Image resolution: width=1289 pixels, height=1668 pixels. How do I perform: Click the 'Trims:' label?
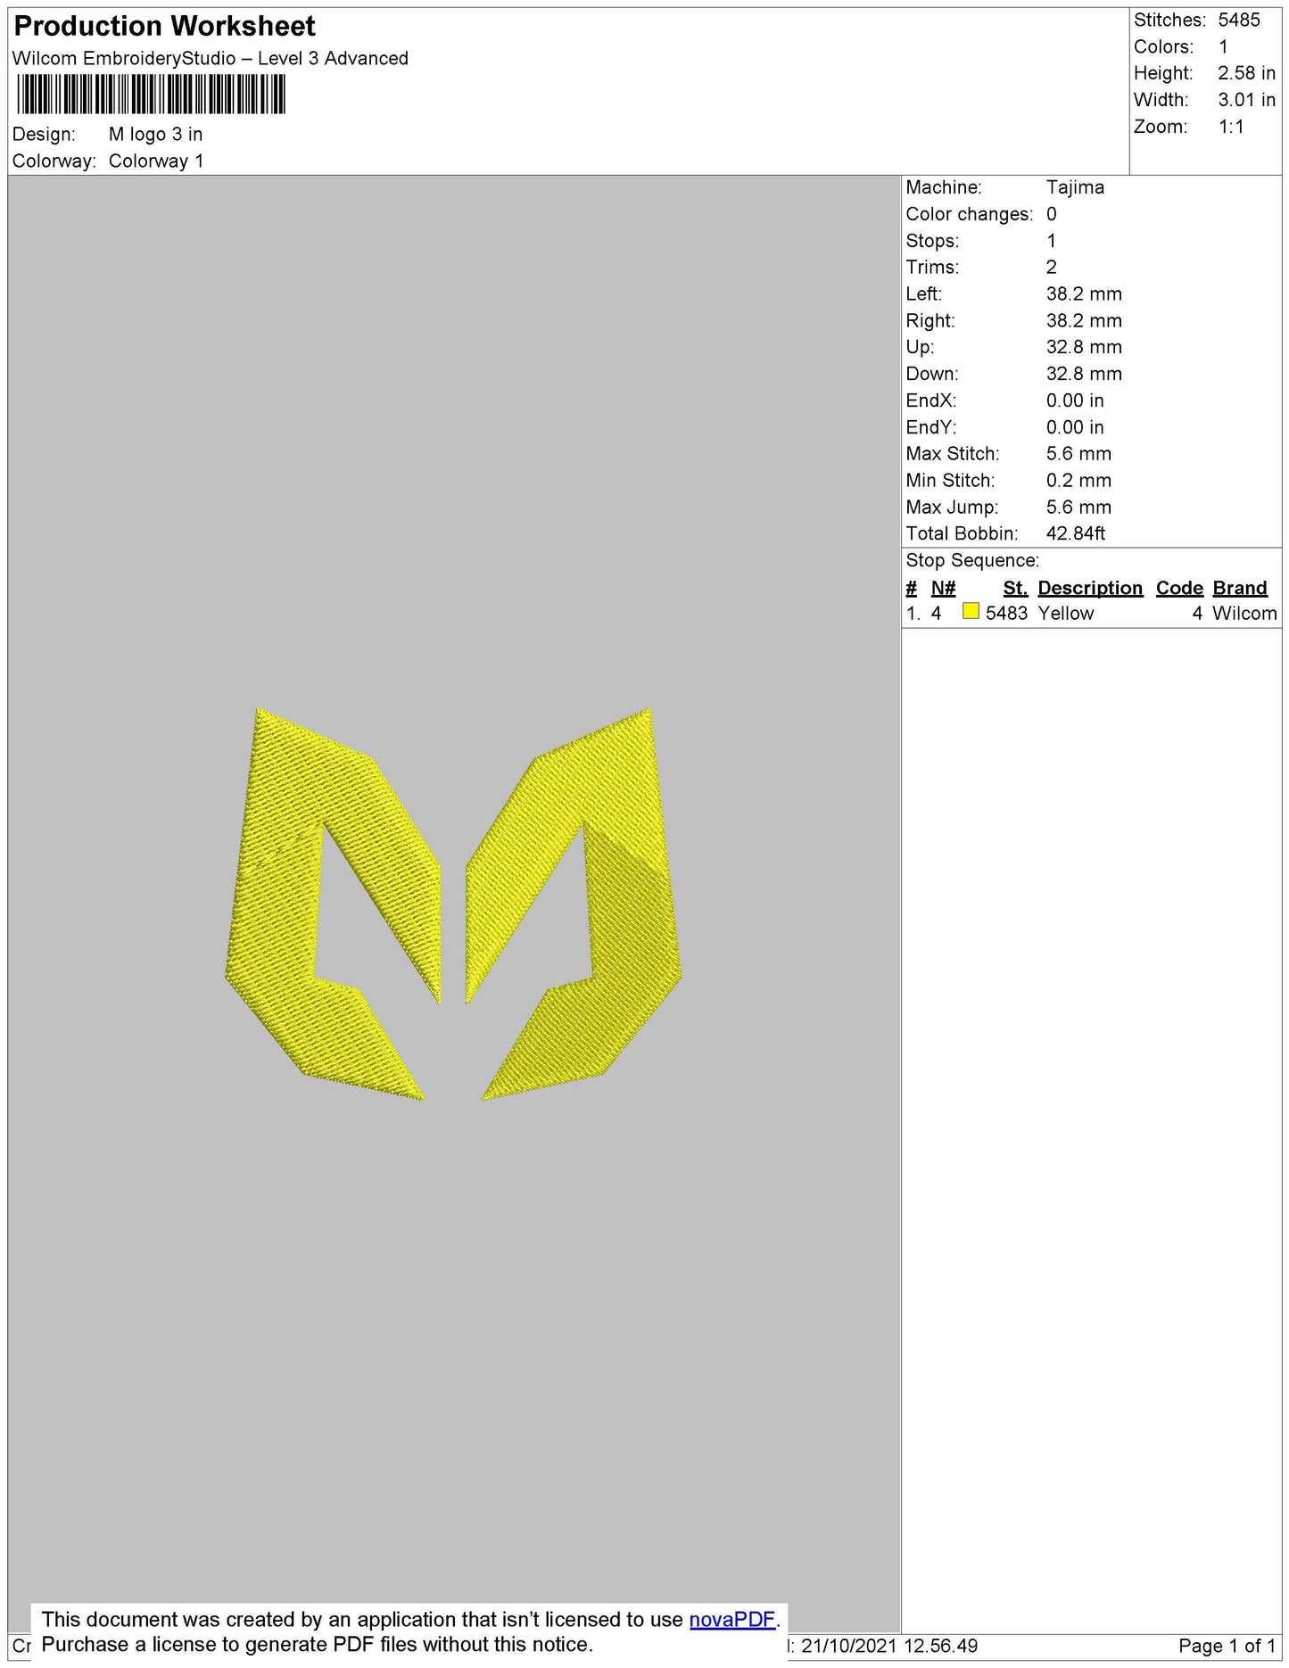coord(932,267)
